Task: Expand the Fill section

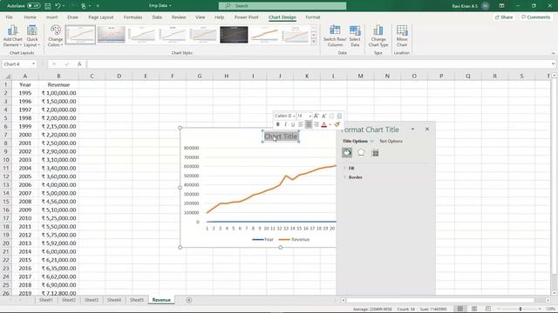Action: click(351, 168)
